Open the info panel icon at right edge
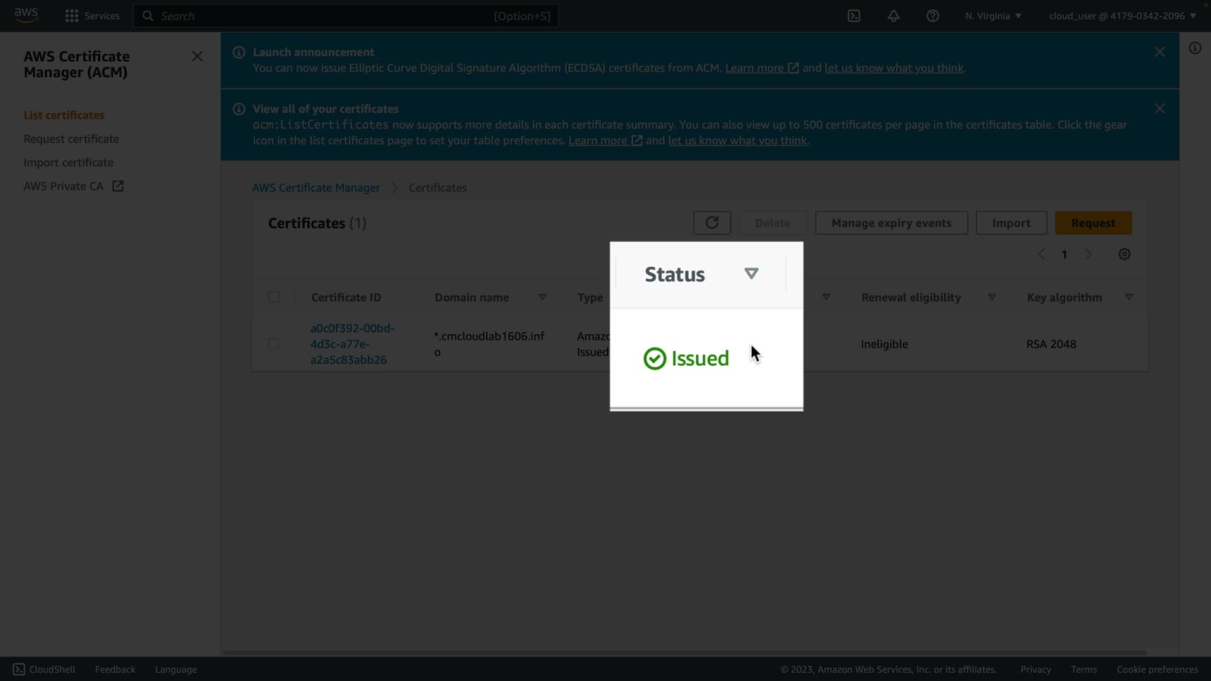This screenshot has width=1211, height=681. 1195,49
